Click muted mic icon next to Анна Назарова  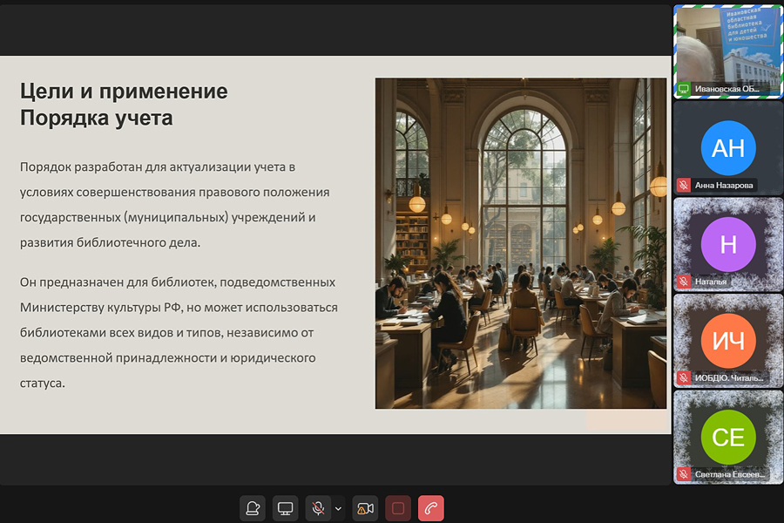[684, 186]
